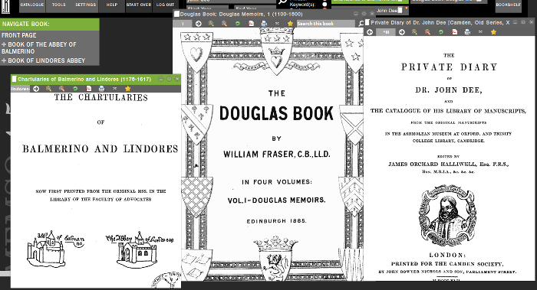This screenshot has height=290, width=537.
Task: Rotate the Douglas Book page with green arrow
Action: click(x=237, y=24)
